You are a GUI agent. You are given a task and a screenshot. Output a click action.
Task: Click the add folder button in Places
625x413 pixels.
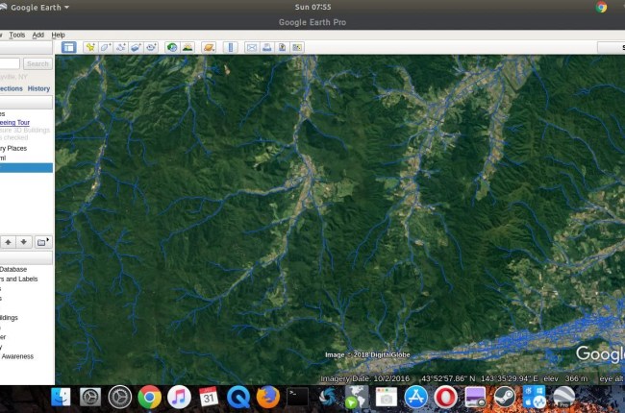[x=42, y=242]
